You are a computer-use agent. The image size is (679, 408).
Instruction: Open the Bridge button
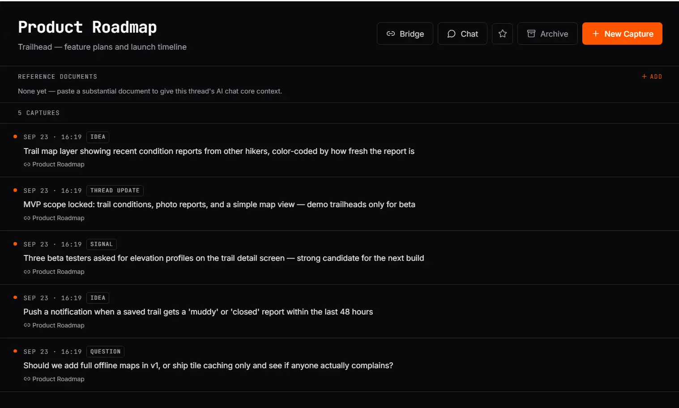pos(405,34)
